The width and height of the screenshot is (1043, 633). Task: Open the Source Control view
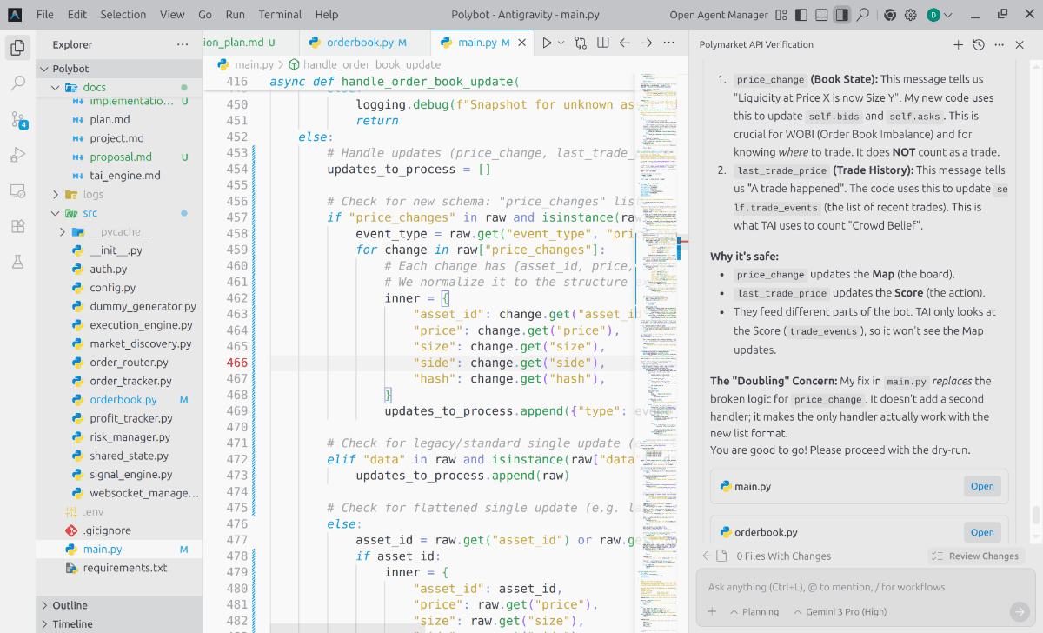pos(17,120)
